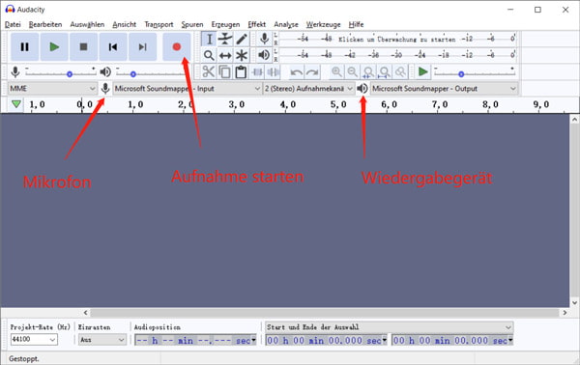Click the horizontal scrollbar left arrow
The height and width of the screenshot is (365, 580).
pos(86,313)
